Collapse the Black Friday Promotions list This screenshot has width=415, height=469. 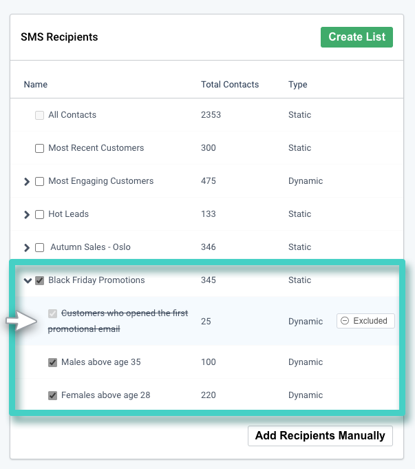[28, 280]
